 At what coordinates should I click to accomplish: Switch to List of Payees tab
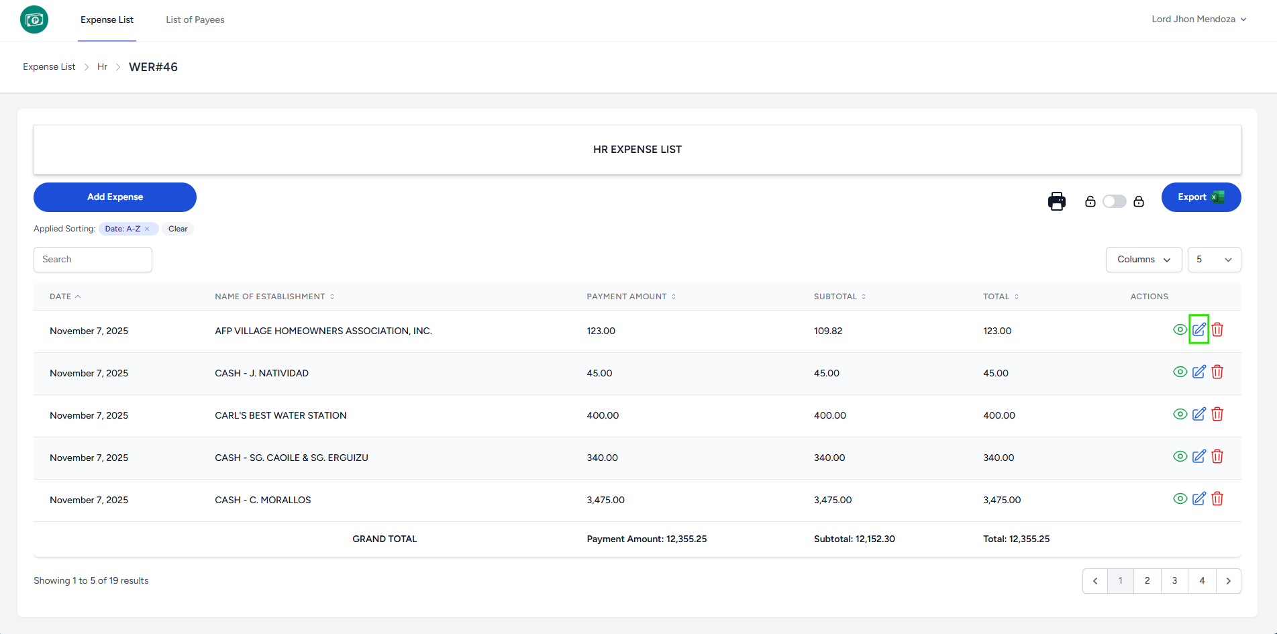(x=195, y=20)
